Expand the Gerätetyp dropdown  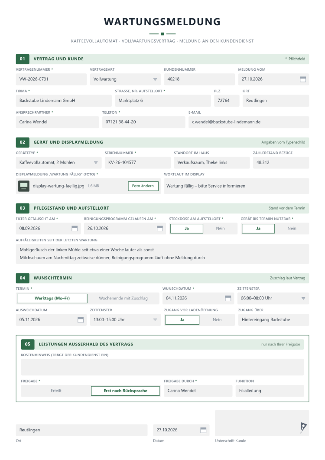pos(96,163)
